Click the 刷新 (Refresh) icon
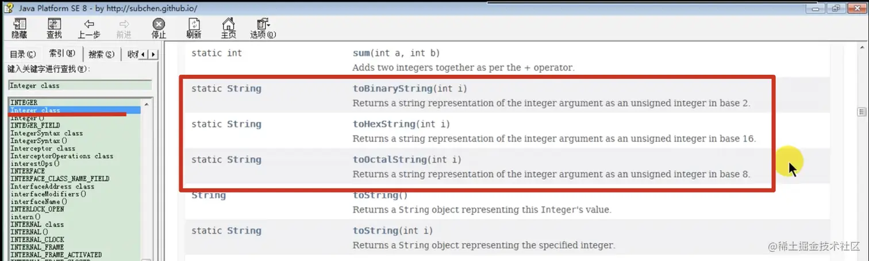Viewport: 869px width, 261px height. (194, 28)
